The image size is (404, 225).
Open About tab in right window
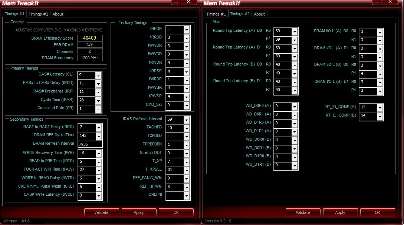(x=259, y=14)
